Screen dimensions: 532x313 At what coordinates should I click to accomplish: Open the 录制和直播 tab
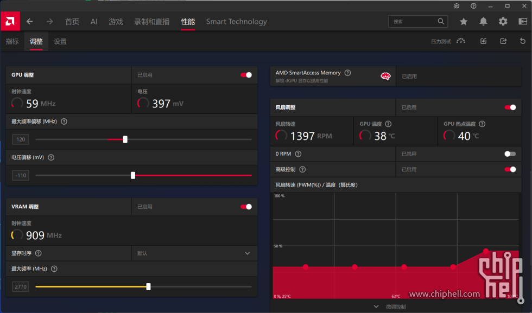151,22
